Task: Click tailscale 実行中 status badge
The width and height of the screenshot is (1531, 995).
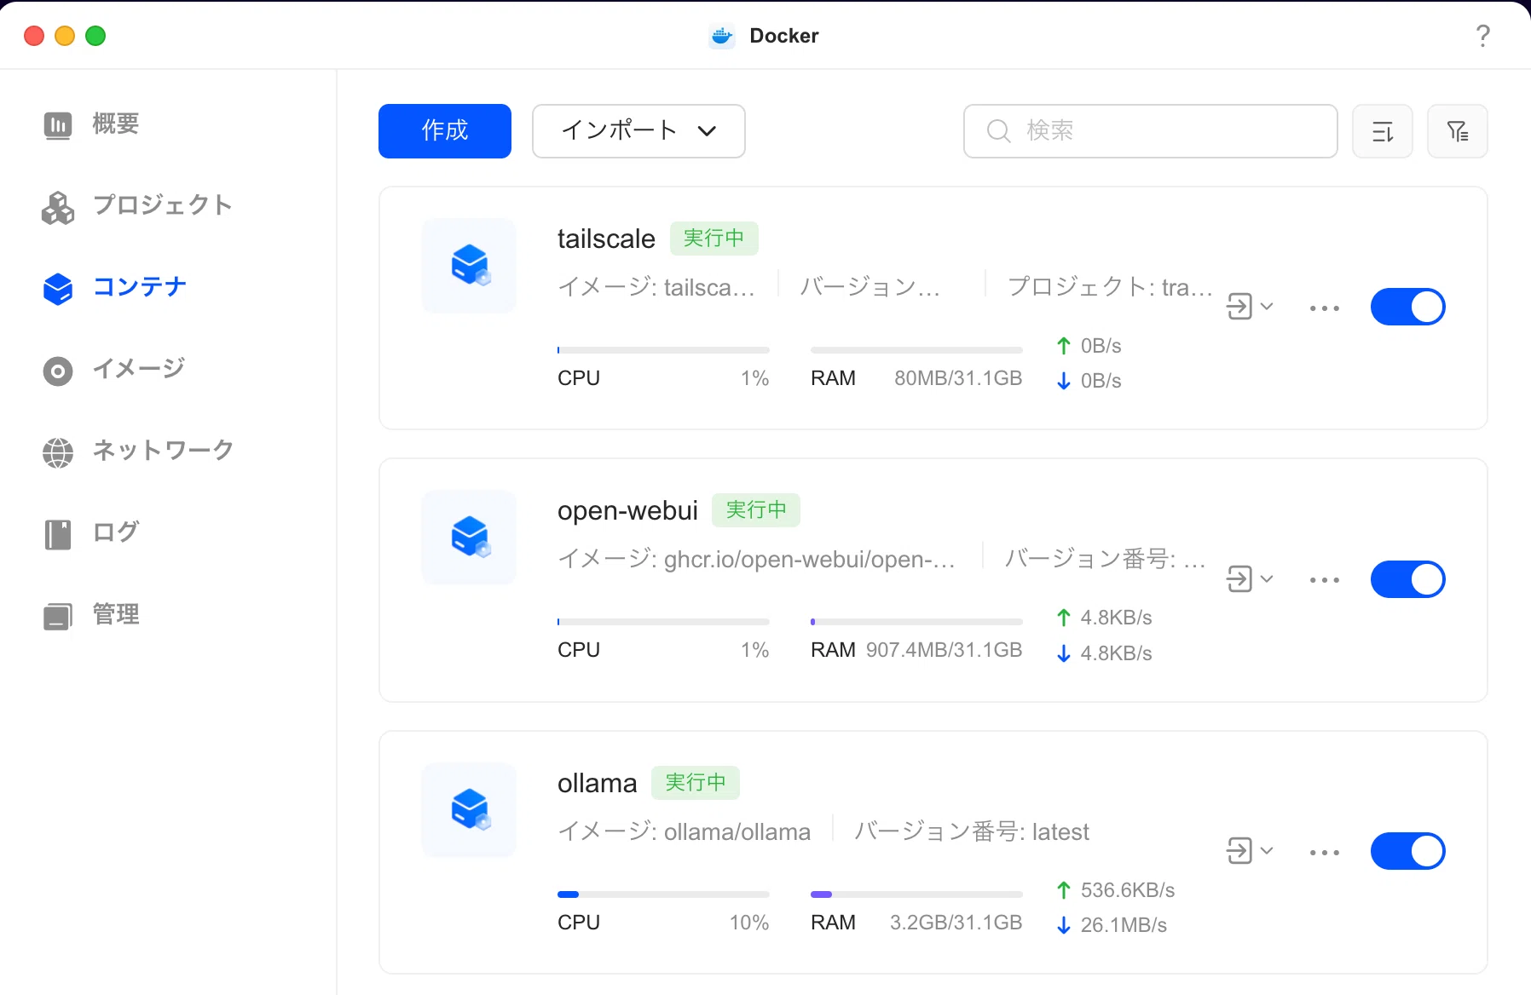Action: 714,239
